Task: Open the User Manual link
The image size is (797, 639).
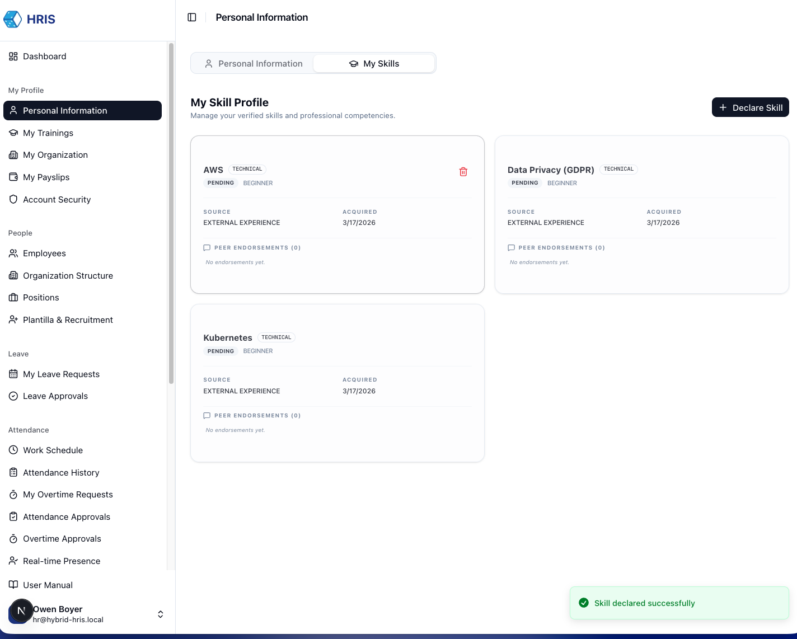Action: click(48, 585)
